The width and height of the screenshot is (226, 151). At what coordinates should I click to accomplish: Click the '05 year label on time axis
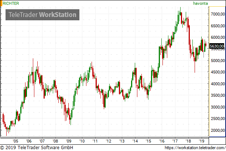click(x=16, y=141)
